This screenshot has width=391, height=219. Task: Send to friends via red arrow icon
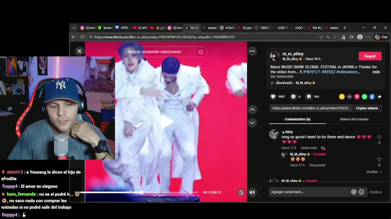(x=357, y=97)
